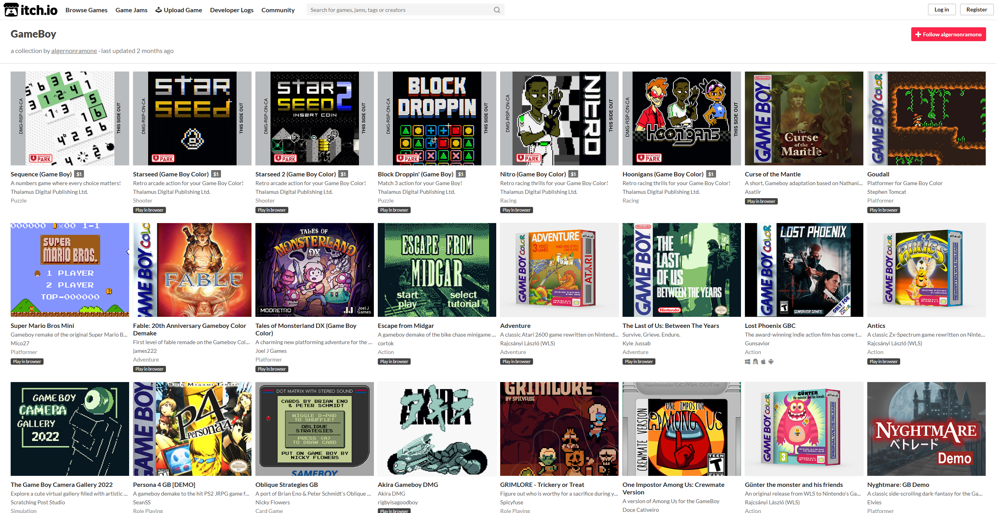996x513 pixels.
Task: Open the Persona 4 cover thumbnail
Action: (192, 429)
